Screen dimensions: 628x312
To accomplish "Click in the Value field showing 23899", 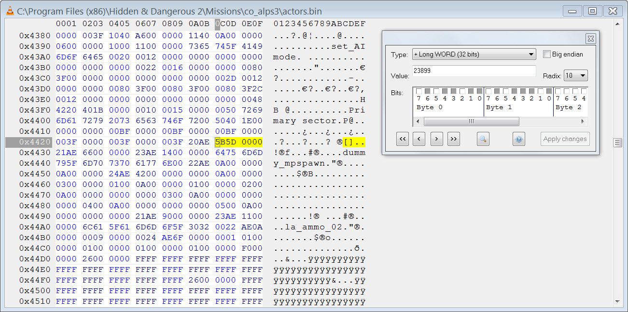I will pos(474,71).
